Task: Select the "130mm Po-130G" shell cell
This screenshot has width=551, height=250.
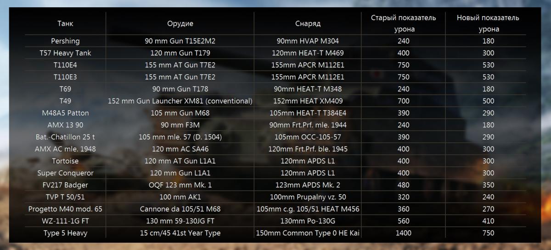Action: (308, 221)
